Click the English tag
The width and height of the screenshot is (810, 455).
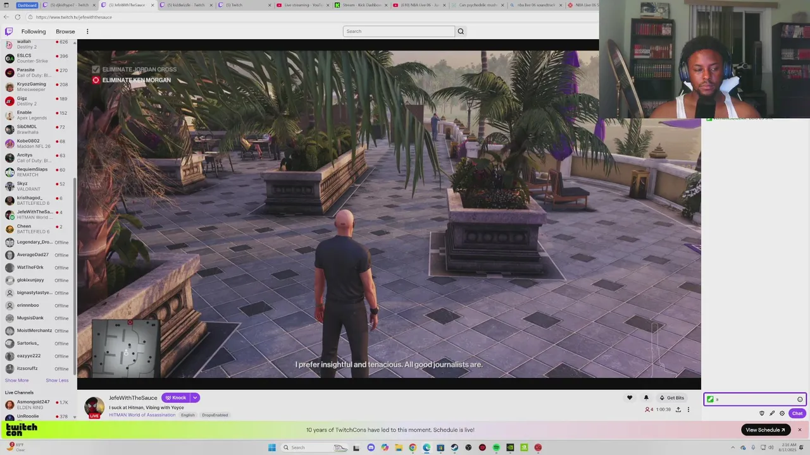click(188, 415)
